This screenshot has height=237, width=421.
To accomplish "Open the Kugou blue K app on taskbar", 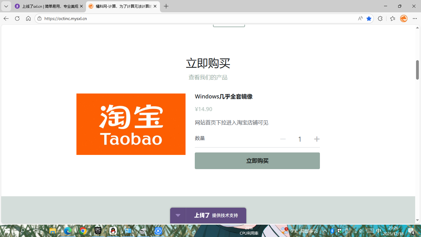I will 158,231.
